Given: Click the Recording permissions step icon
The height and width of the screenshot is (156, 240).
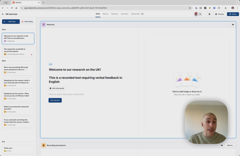Looking at the screenshot, I should tap(43, 145).
